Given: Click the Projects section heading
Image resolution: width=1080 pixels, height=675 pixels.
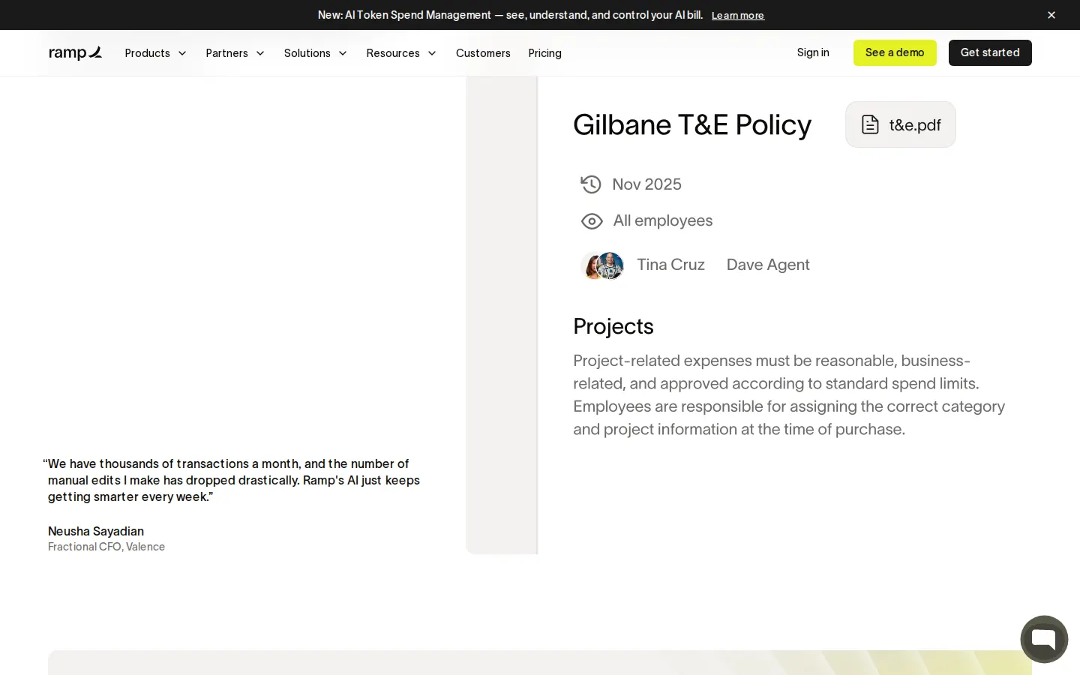Looking at the screenshot, I should (x=613, y=326).
